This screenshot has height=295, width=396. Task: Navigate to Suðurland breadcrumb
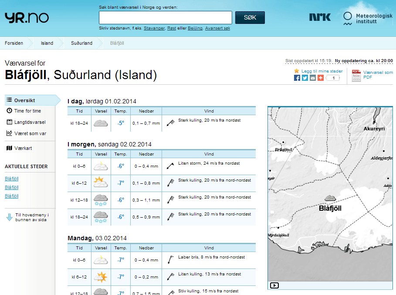pyautogui.click(x=82, y=43)
